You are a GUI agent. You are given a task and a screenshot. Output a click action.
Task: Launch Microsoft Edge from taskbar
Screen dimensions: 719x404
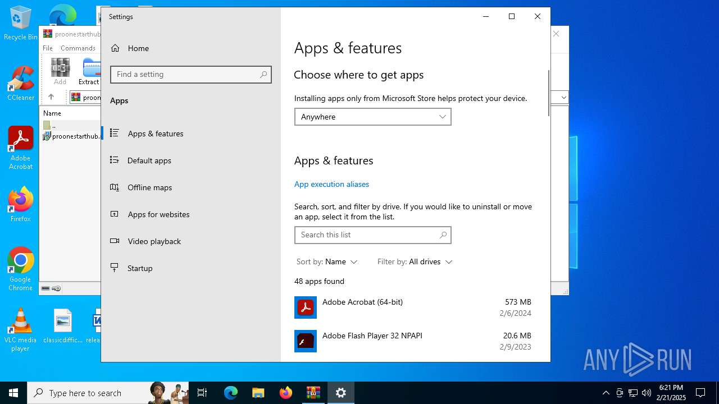pyautogui.click(x=231, y=393)
